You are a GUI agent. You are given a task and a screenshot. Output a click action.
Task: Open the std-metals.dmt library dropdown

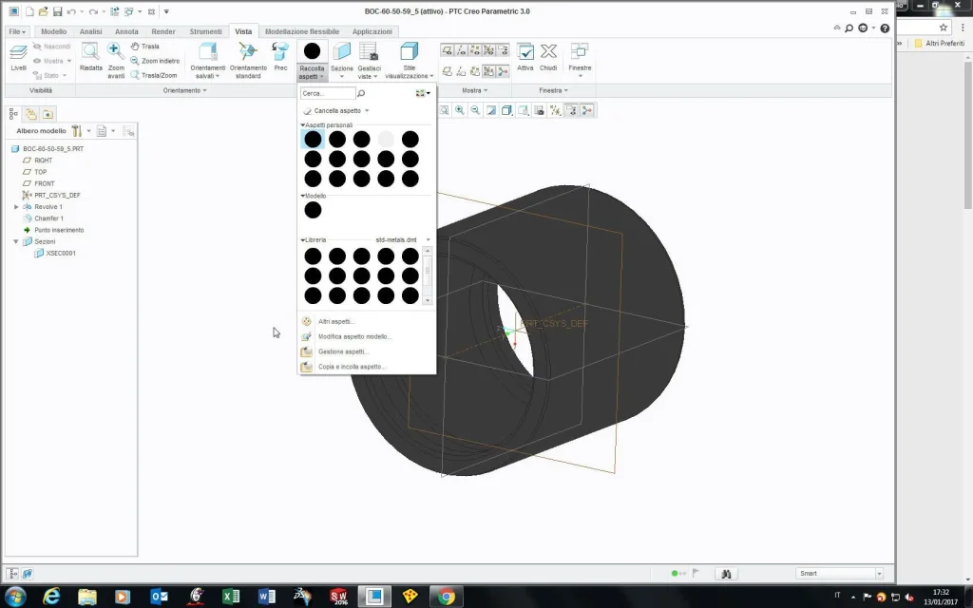tap(428, 240)
